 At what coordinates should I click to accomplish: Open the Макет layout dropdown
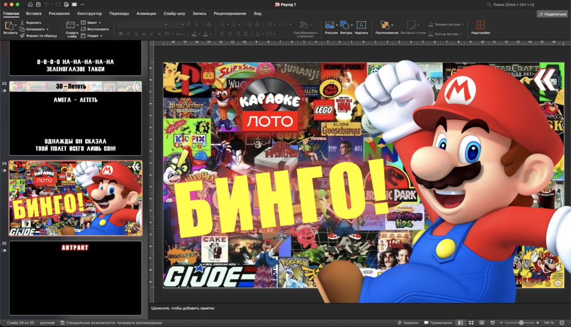[94, 22]
